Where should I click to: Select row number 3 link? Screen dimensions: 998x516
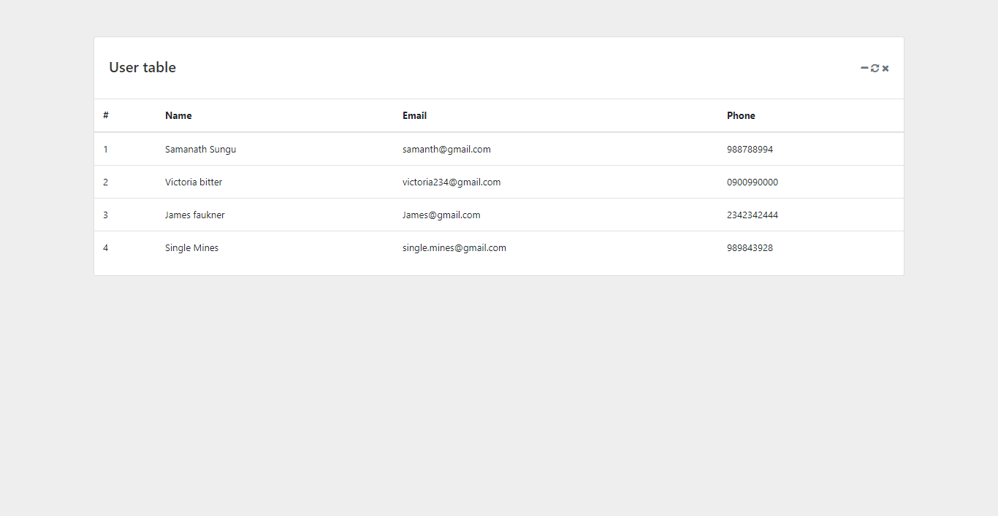105,215
